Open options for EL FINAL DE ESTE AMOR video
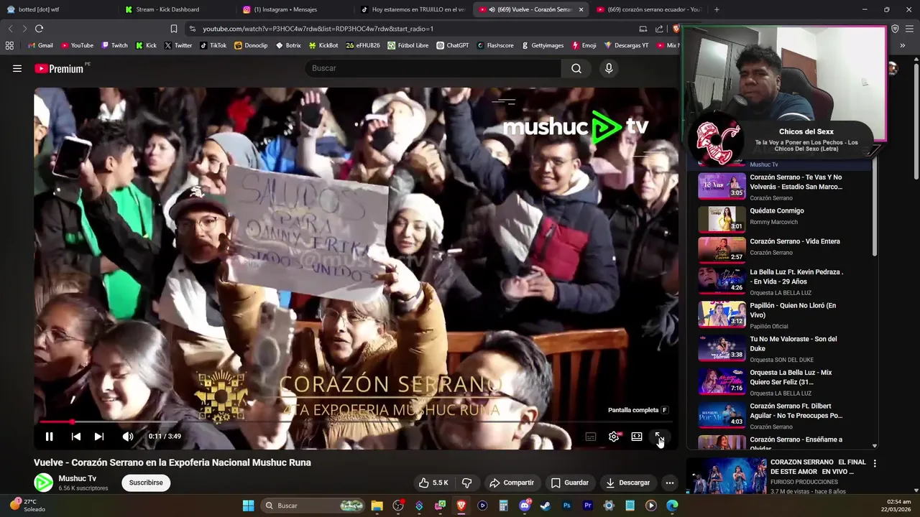920x517 pixels. pos(875,463)
